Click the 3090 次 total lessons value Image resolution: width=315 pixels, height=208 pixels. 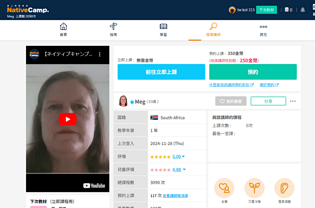click(x=157, y=183)
